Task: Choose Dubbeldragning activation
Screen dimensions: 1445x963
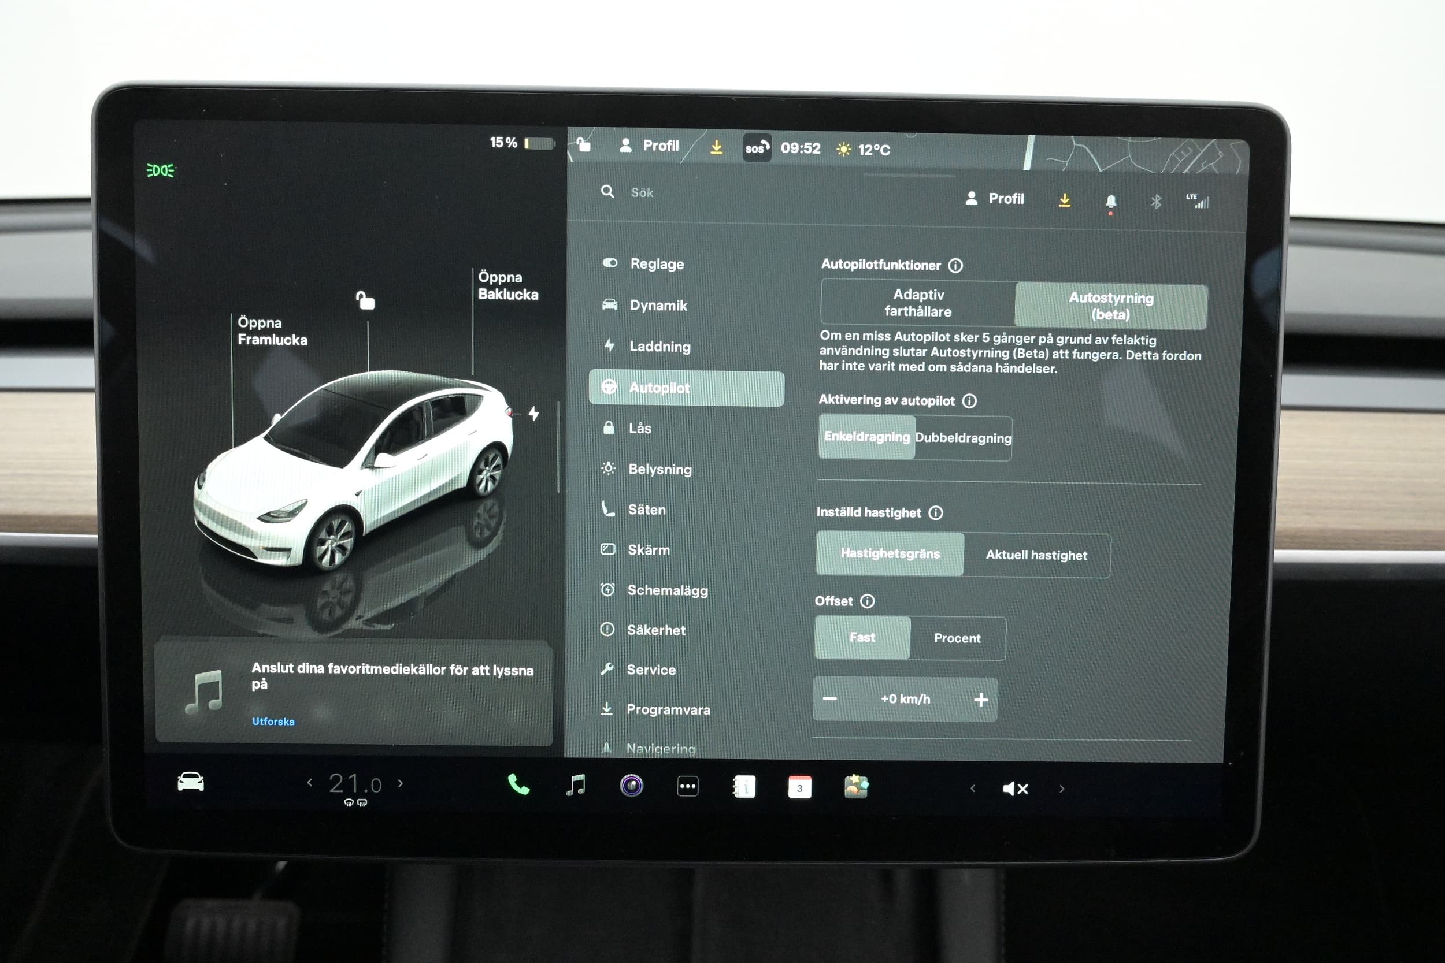Action: (x=963, y=438)
